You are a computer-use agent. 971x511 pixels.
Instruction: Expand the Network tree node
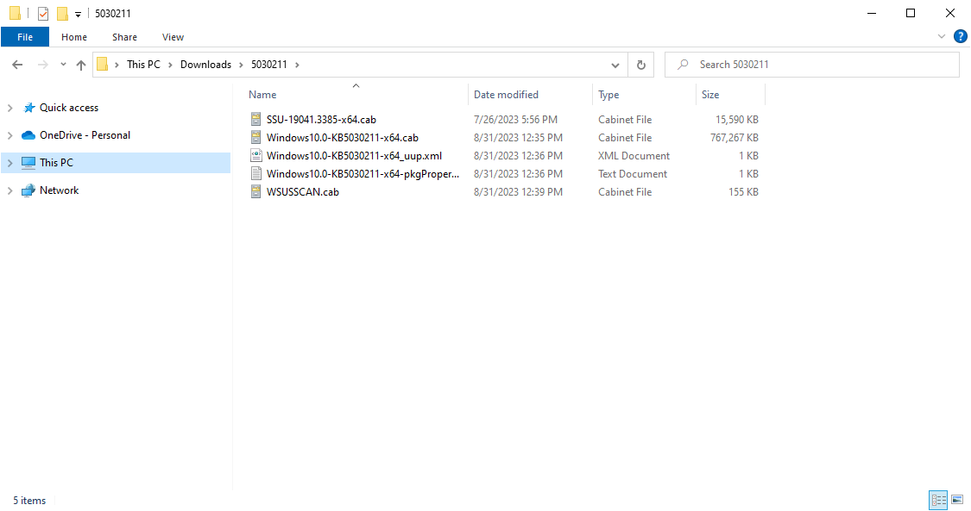coord(9,190)
